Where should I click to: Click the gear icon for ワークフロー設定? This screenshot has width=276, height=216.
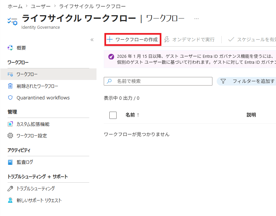point(10,135)
